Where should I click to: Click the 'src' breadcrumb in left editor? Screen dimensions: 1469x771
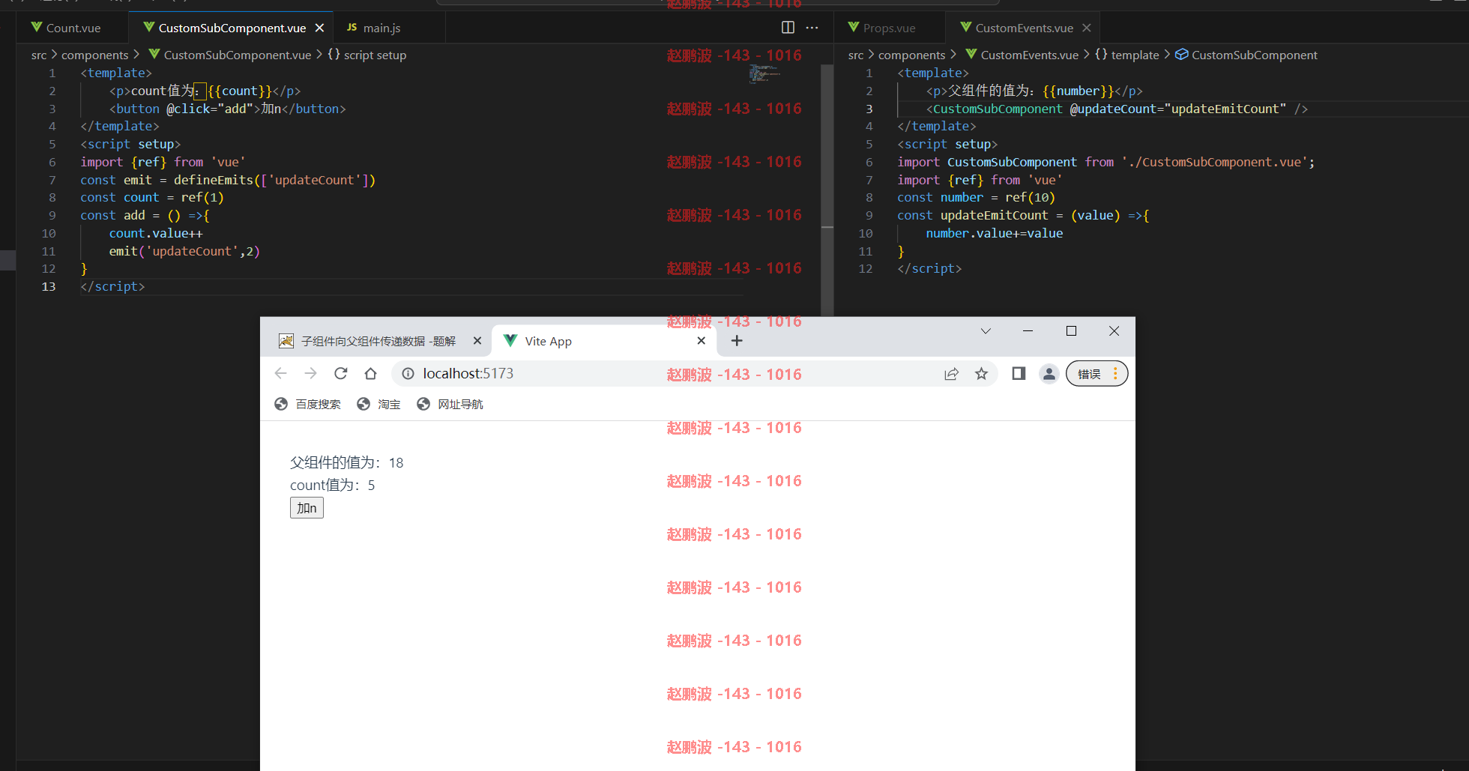(39, 55)
